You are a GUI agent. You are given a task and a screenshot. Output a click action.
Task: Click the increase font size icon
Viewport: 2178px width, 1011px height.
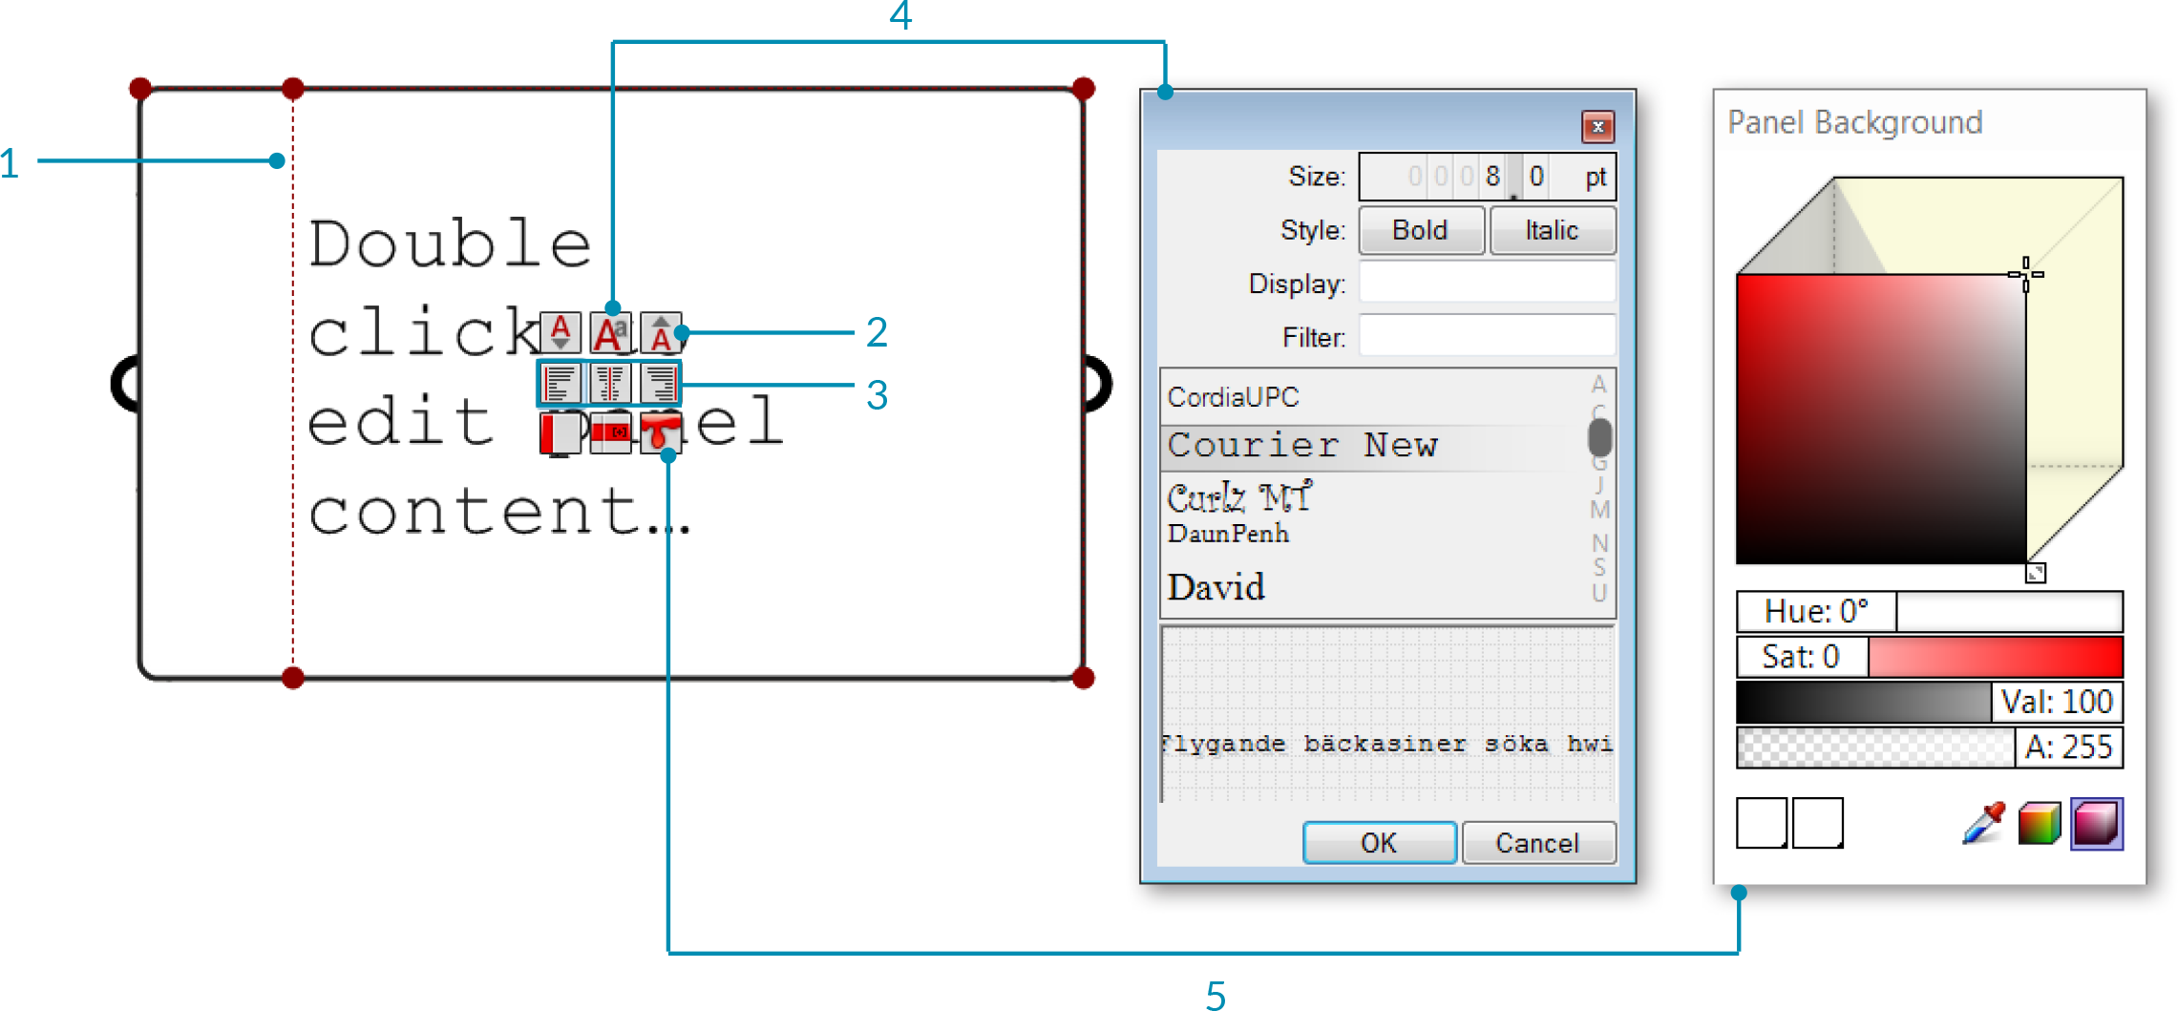coord(661,333)
